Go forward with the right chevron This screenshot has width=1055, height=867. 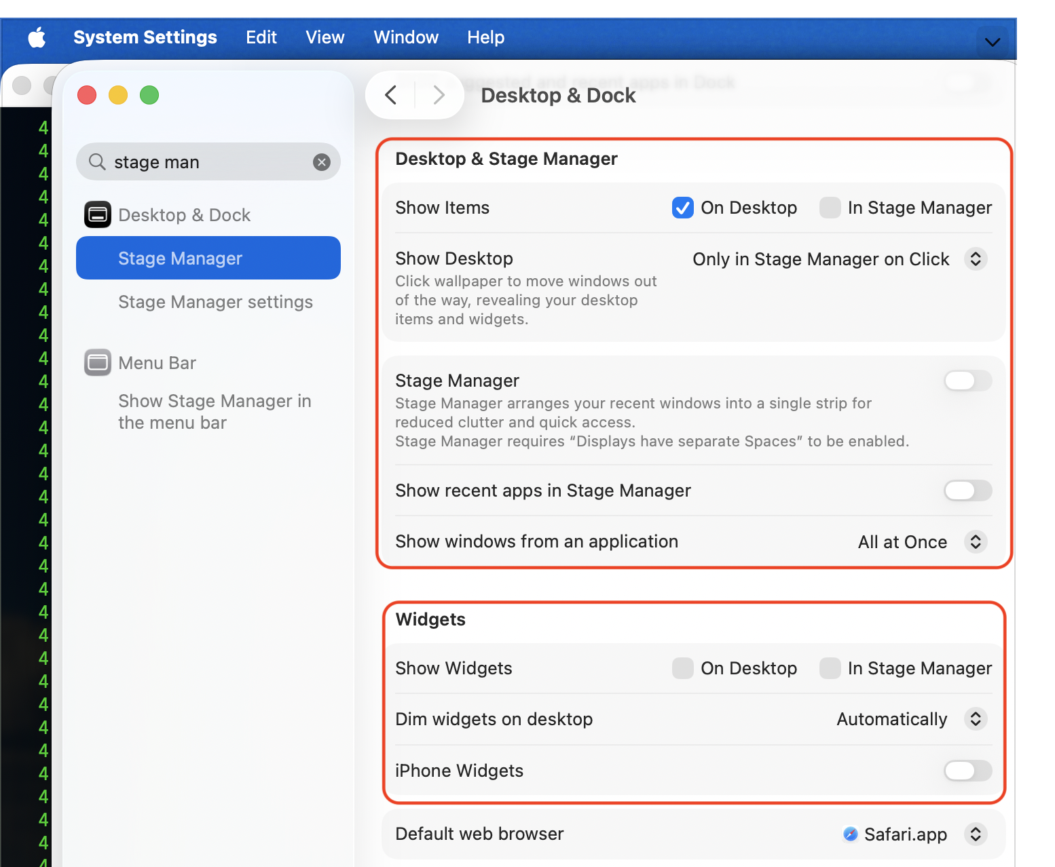[439, 95]
